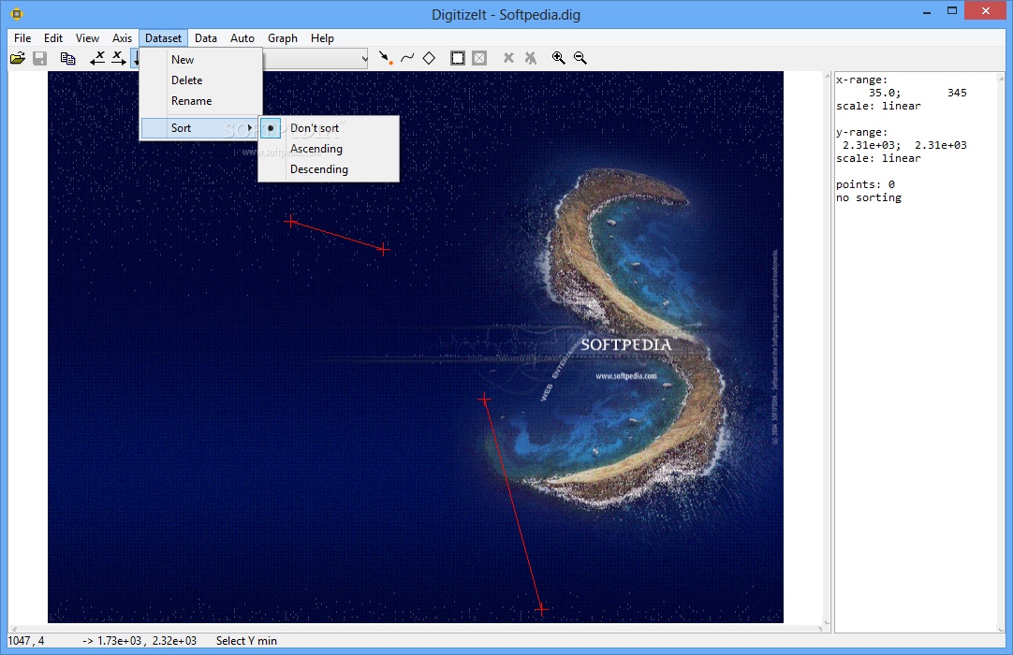Open the Help menu

(x=322, y=38)
